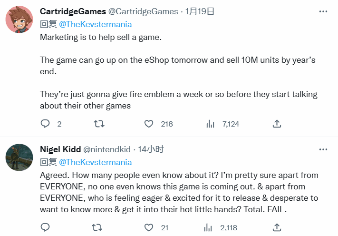Open CartridgeGames profile avatar
Image resolution: width=338 pixels, height=236 pixels.
(x=19, y=20)
